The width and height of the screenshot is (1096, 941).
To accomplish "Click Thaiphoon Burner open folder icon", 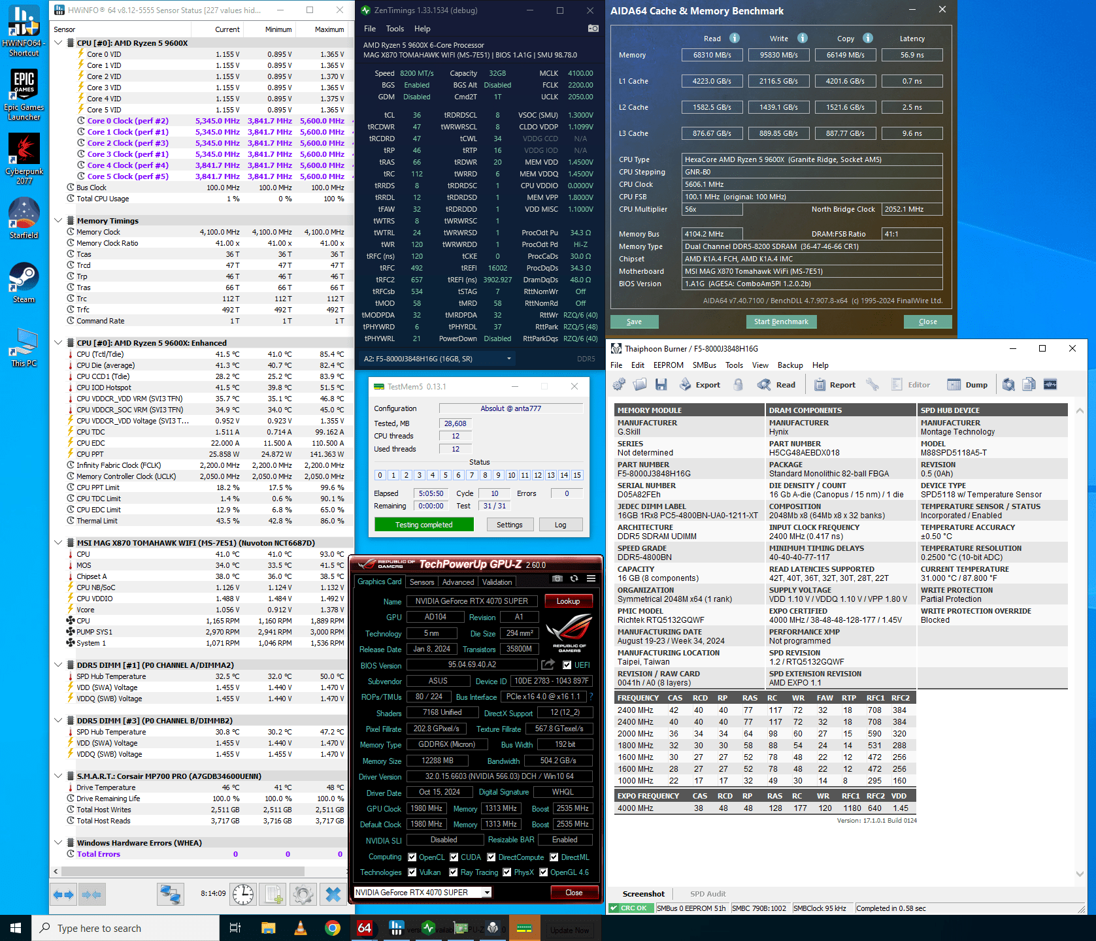I will click(640, 385).
